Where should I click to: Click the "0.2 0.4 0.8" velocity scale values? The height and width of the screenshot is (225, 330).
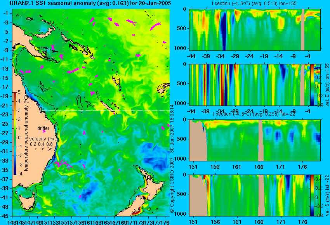(41, 144)
